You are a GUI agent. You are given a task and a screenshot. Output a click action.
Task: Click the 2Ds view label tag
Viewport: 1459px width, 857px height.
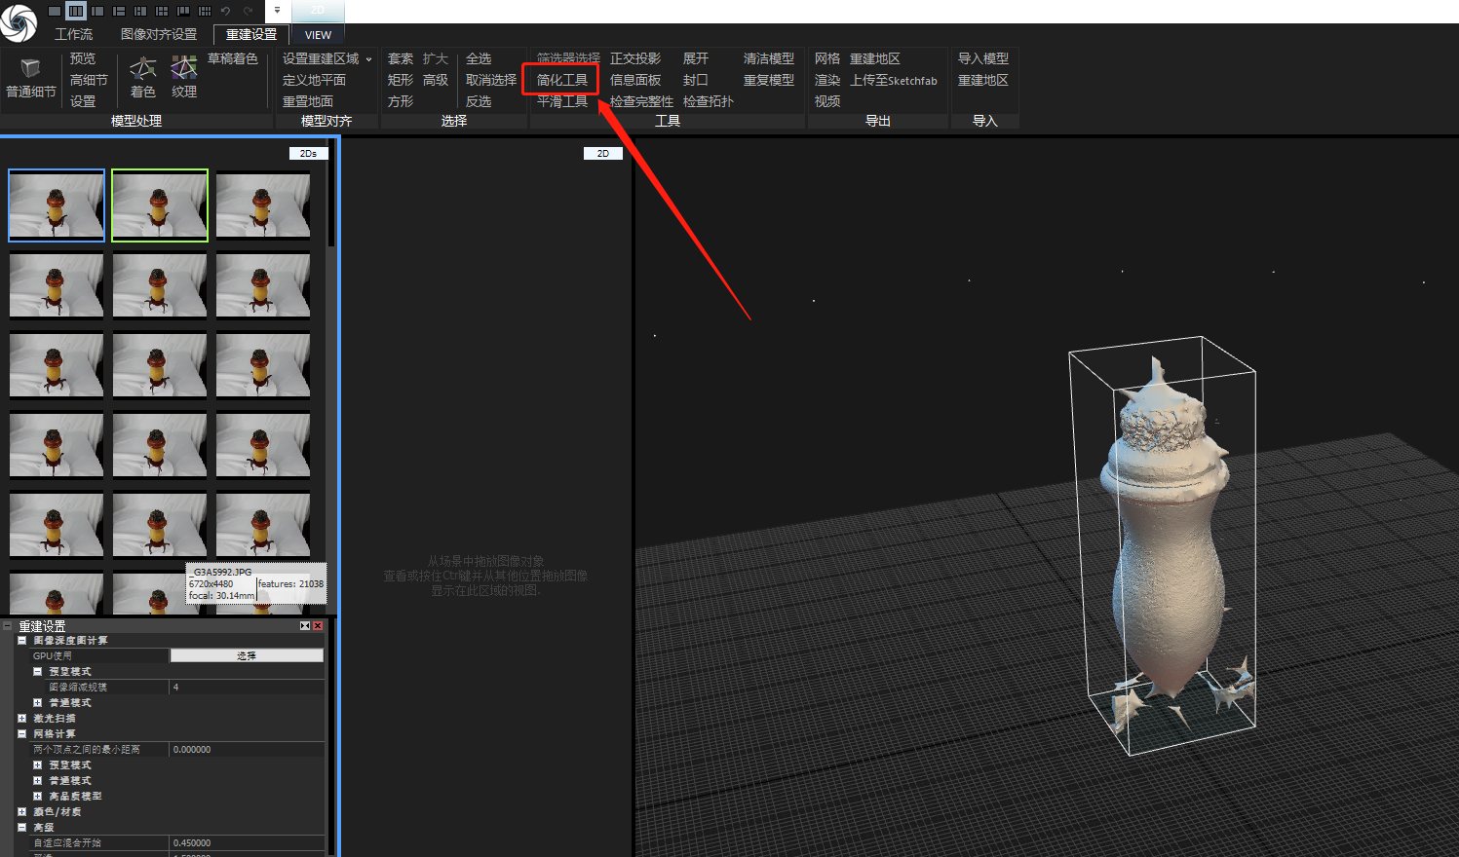coord(308,153)
